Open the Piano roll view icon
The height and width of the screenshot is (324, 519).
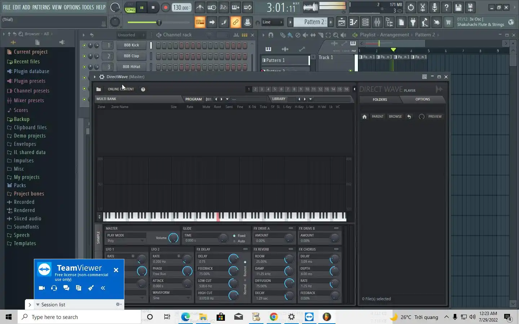[353, 22]
